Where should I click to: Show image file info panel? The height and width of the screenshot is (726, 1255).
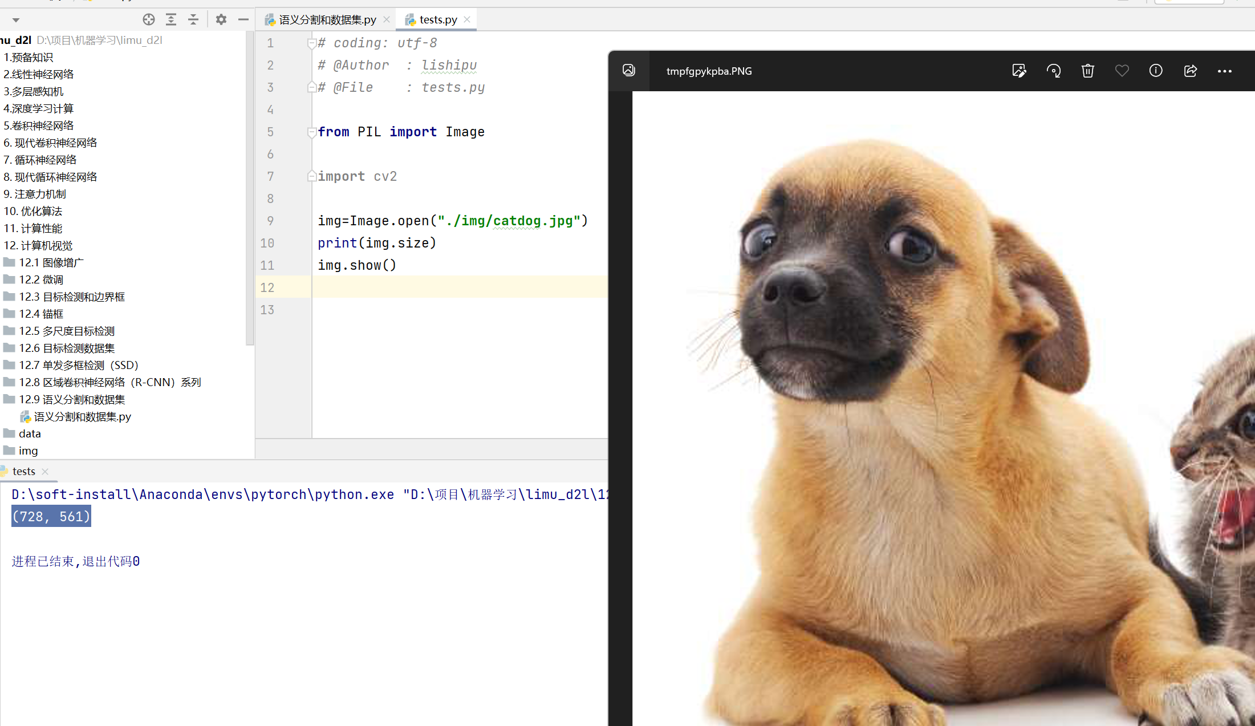pyautogui.click(x=1156, y=71)
